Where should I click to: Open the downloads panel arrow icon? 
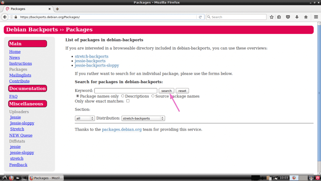click(297, 17)
